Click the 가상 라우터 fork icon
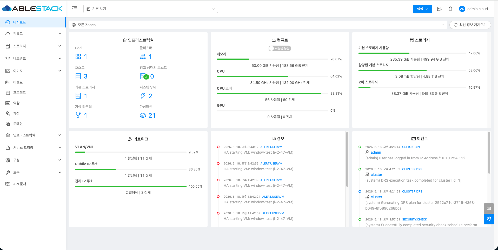498x250 pixels. click(x=78, y=115)
